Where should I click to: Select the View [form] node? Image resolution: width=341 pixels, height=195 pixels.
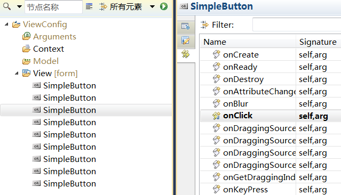pyautogui.click(x=55, y=74)
